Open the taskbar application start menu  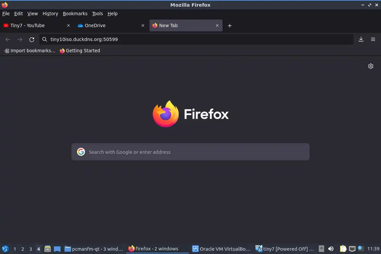(5, 249)
